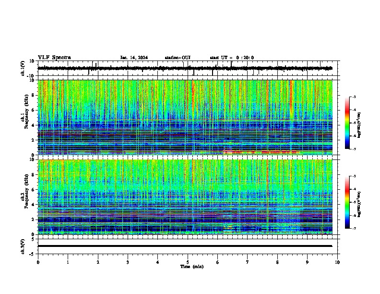Click the "VLF Spectra" title text
Image resolution: width=380 pixels, height=294 pixels.
[54, 58]
